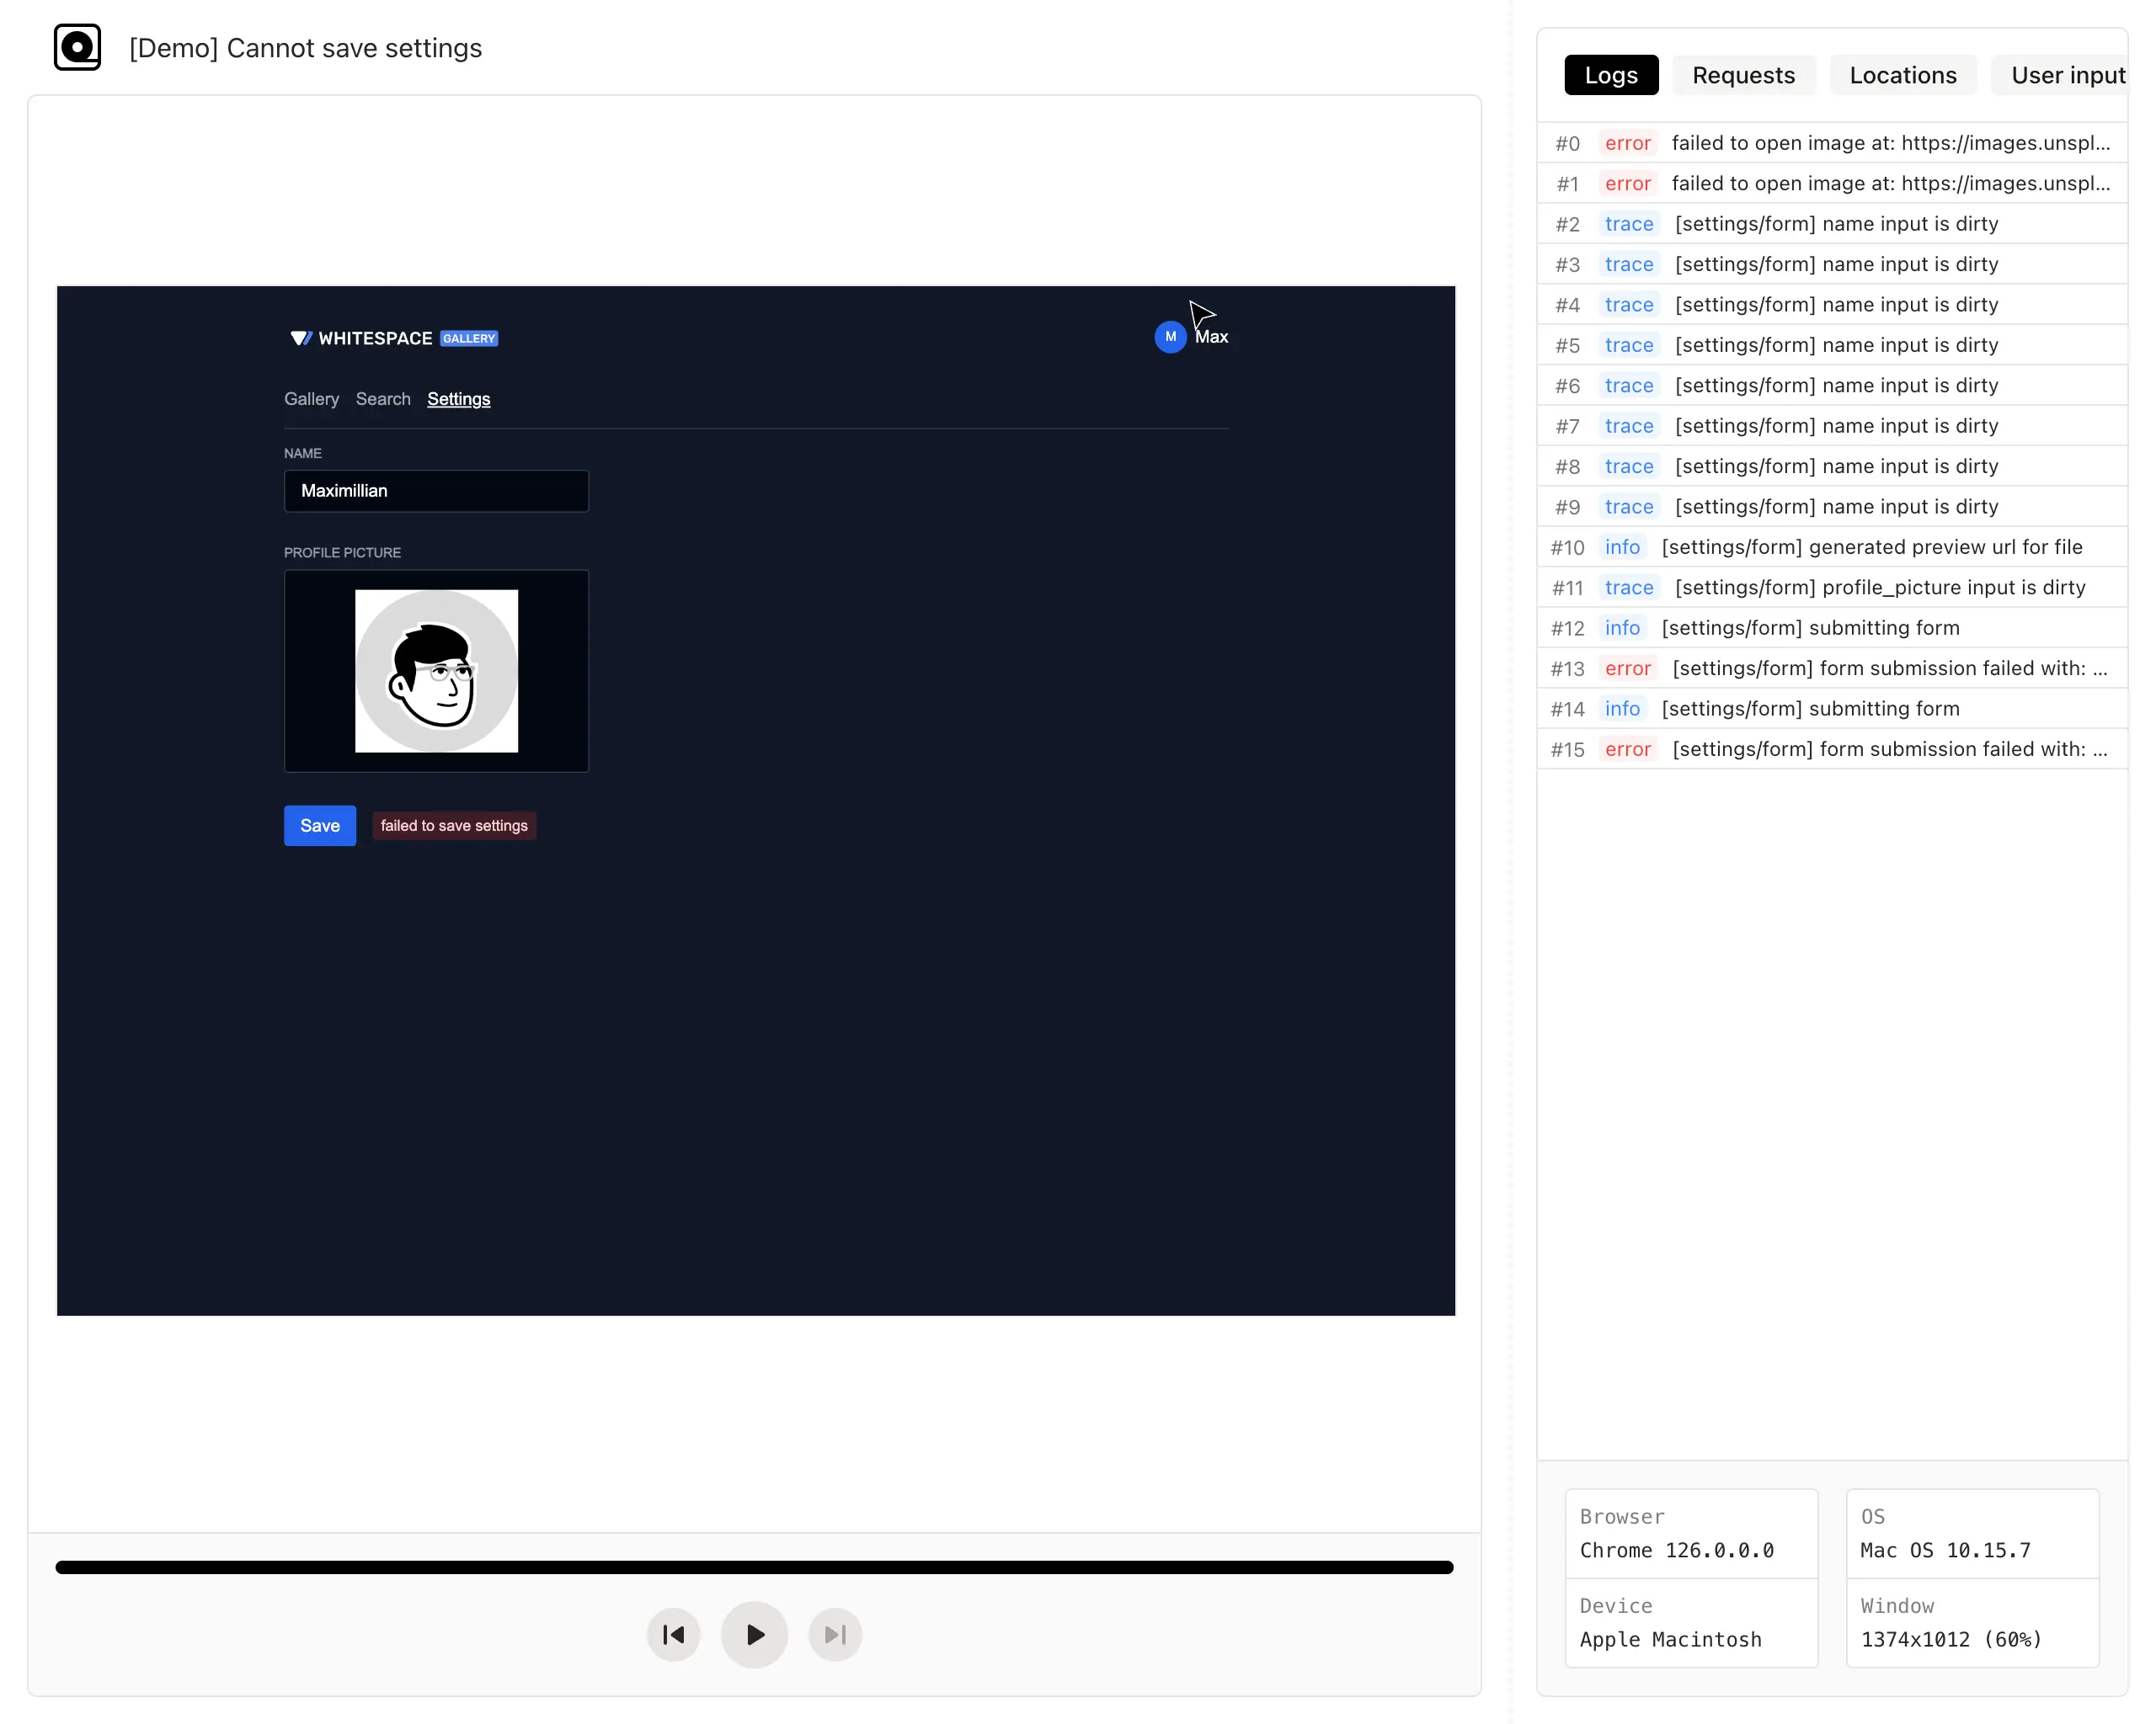Click the profile picture thumbnail
Screen dimensions: 2156x1724
[x=436, y=671]
